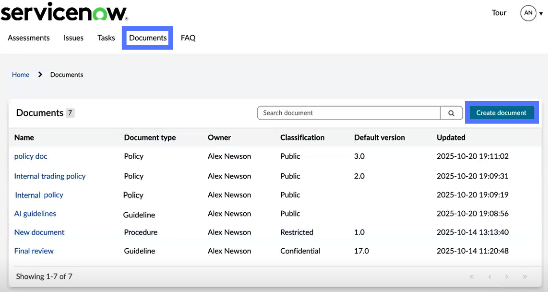Click version 3.0 cell
This screenshot has width=548, height=292.
tap(359, 156)
